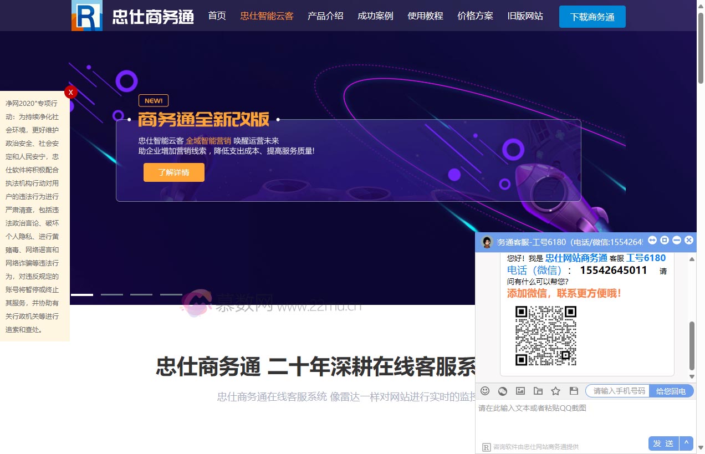Collapse the send options with the caret button
The height and width of the screenshot is (454, 705).
point(686,443)
